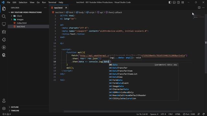This screenshot has height=116, width=207.
Task: Click CRLF line ending status
Action: coord(170,114)
